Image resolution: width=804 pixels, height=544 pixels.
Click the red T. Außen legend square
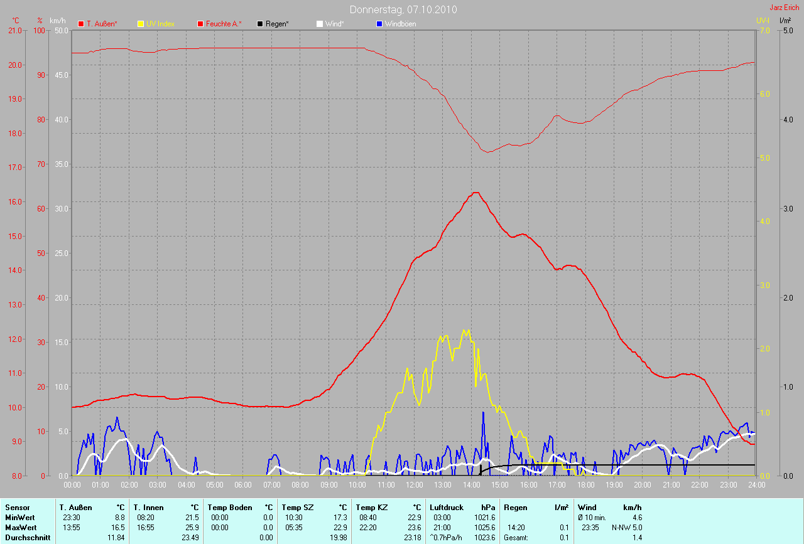point(81,24)
